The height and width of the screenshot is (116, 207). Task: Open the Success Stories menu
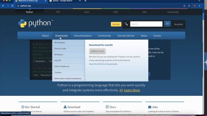[126, 36]
